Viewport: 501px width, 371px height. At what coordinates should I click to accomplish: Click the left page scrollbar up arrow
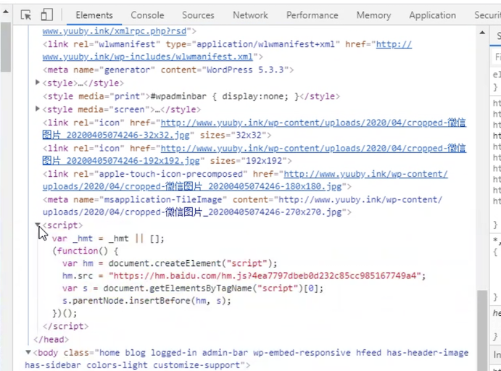[x=5, y=12]
